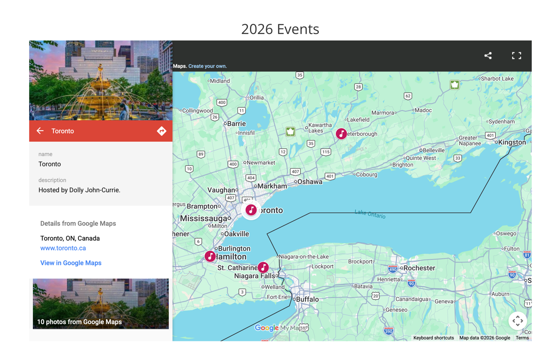The height and width of the screenshot is (359, 560).
Task: Click the Oswego label on the map
Action: point(507,233)
